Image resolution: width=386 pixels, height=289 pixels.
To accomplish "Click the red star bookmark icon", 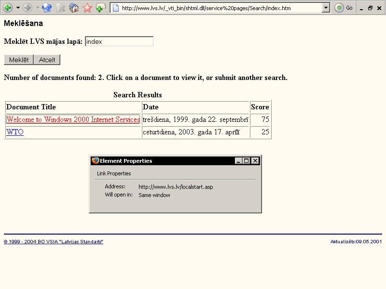I will 87,8.
